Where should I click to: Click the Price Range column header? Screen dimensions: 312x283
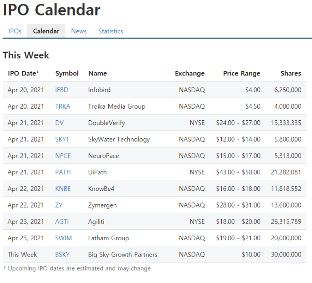tap(242, 73)
